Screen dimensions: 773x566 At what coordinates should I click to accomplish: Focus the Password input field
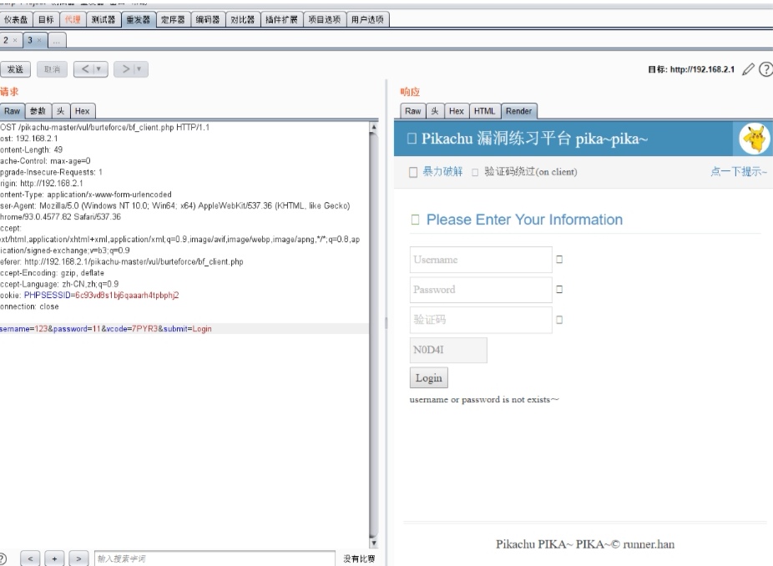481,290
